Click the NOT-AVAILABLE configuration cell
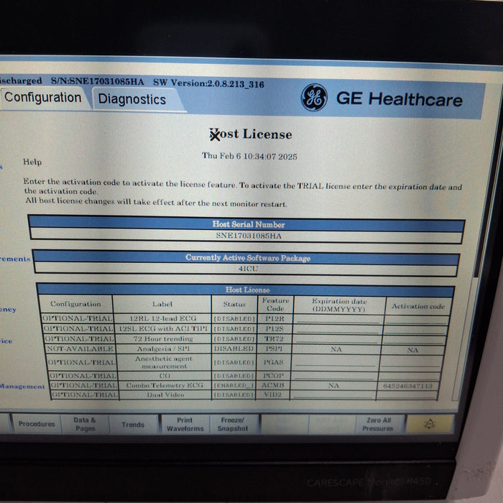 coord(80,349)
